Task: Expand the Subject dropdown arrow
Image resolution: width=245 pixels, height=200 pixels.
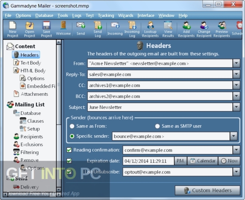Action: [237, 107]
